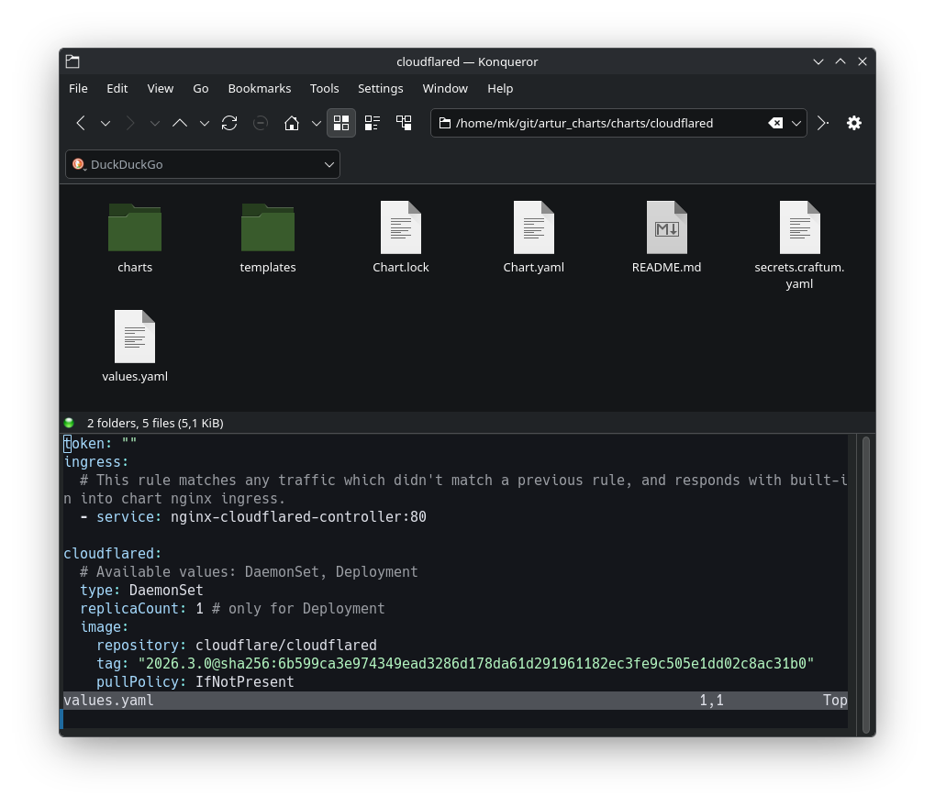Open the Tools menu
The width and height of the screenshot is (935, 807).
pyautogui.click(x=325, y=89)
